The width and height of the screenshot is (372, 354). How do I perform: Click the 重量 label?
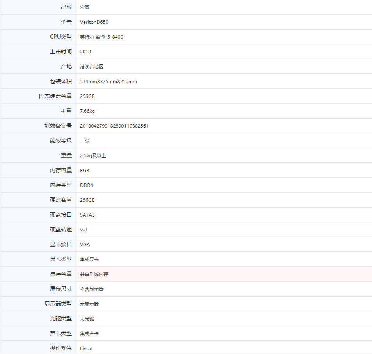click(66, 155)
